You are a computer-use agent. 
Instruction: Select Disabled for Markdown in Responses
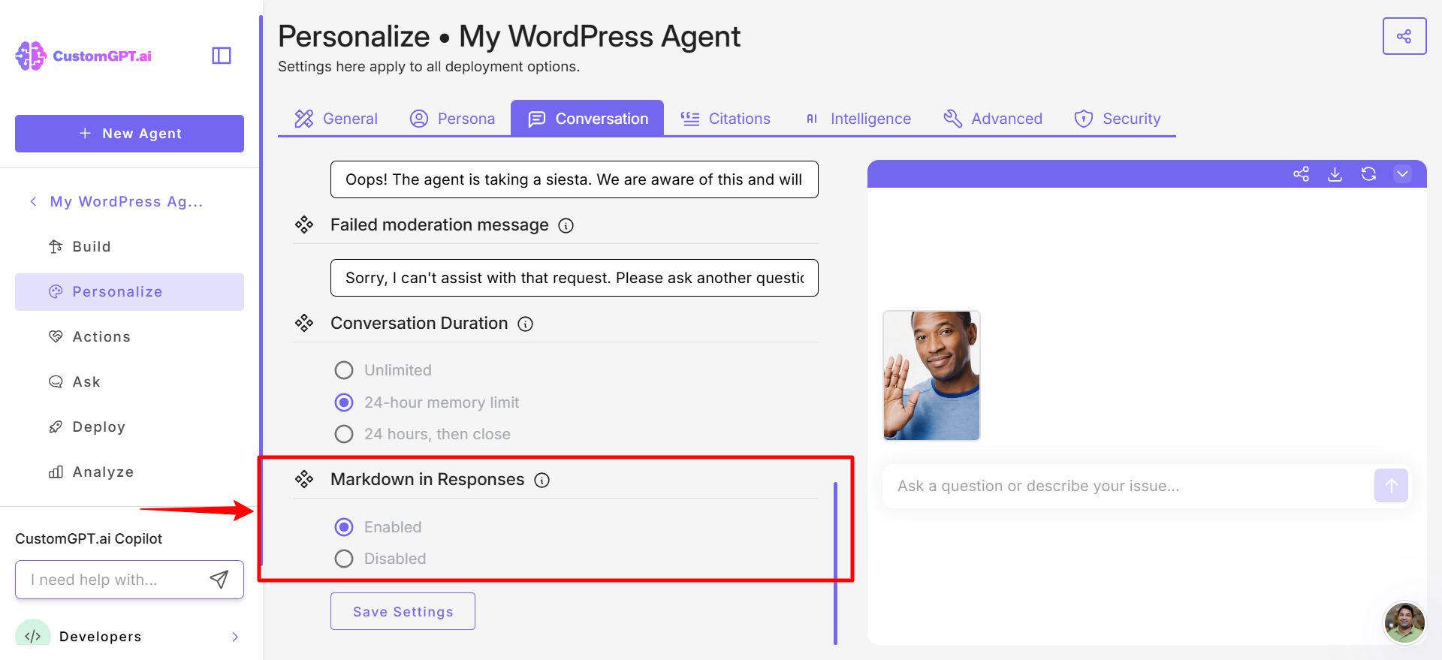pos(344,559)
